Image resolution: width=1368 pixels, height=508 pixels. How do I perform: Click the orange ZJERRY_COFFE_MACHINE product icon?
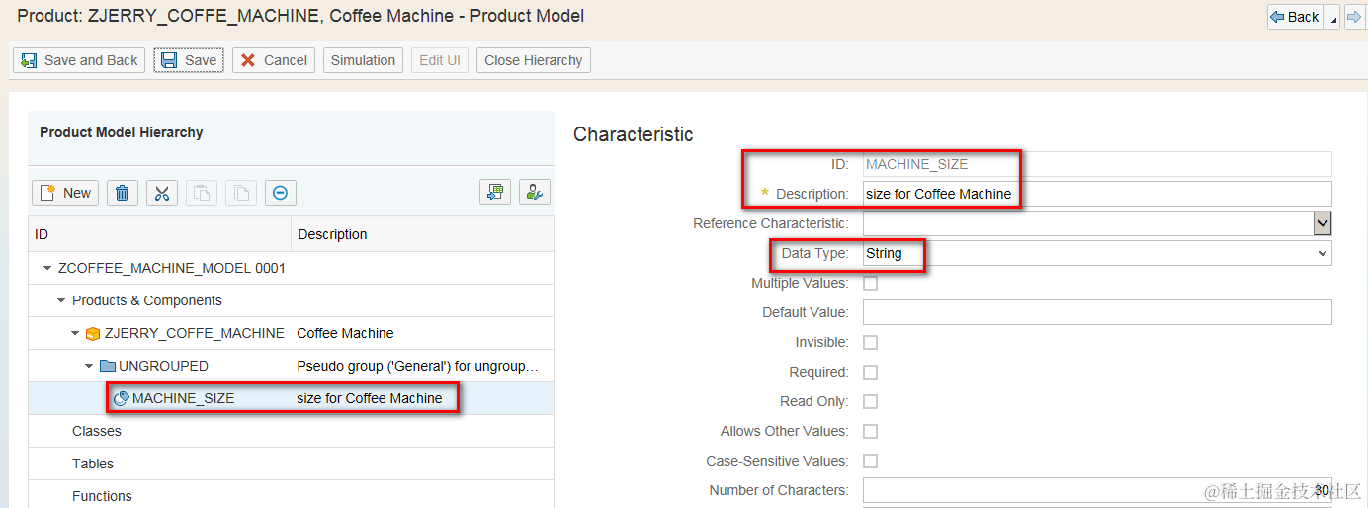pos(93,334)
